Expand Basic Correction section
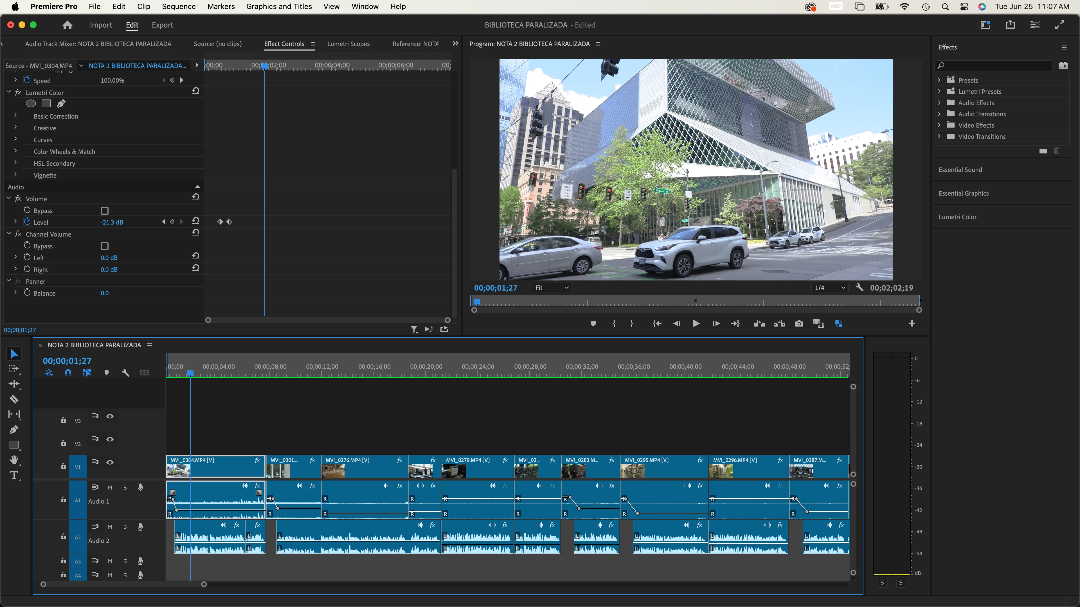Screen dimensions: 1080x607 tap(15, 115)
